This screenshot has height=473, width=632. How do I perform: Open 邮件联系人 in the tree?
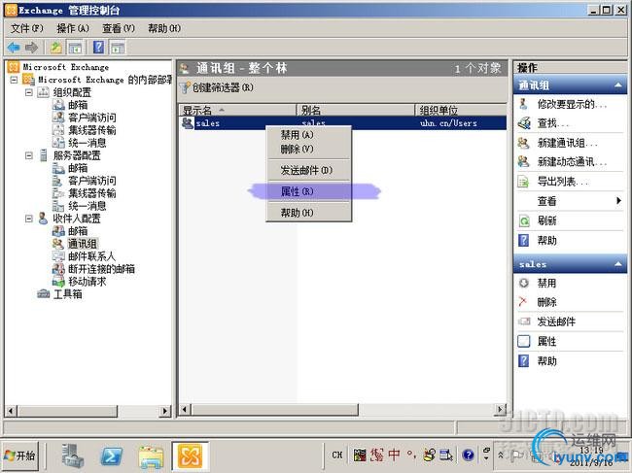pos(91,256)
